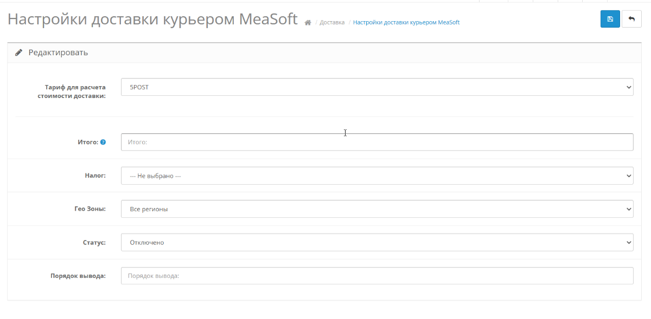Open the Статус dropdown set to Отключено
This screenshot has width=651, height=319.
pos(377,242)
